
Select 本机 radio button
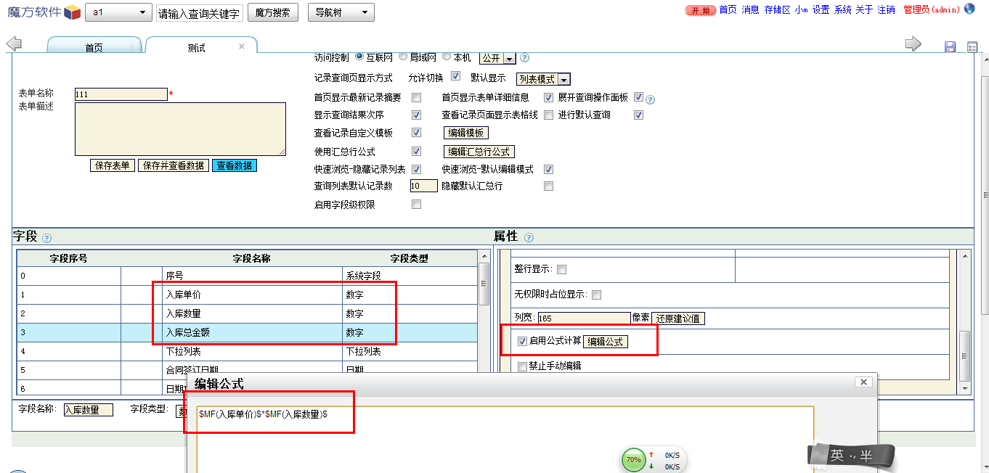point(447,57)
